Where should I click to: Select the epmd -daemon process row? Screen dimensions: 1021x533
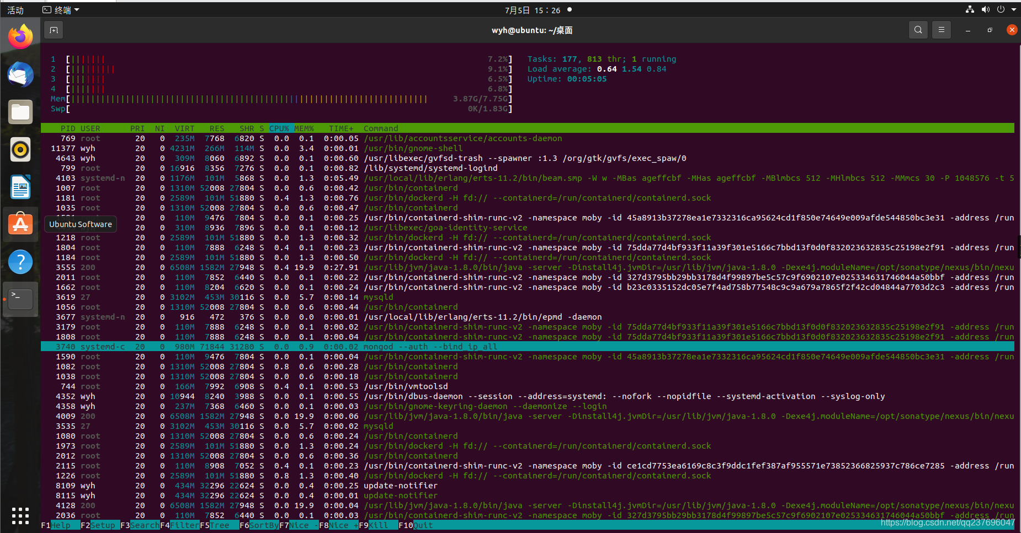(528, 317)
